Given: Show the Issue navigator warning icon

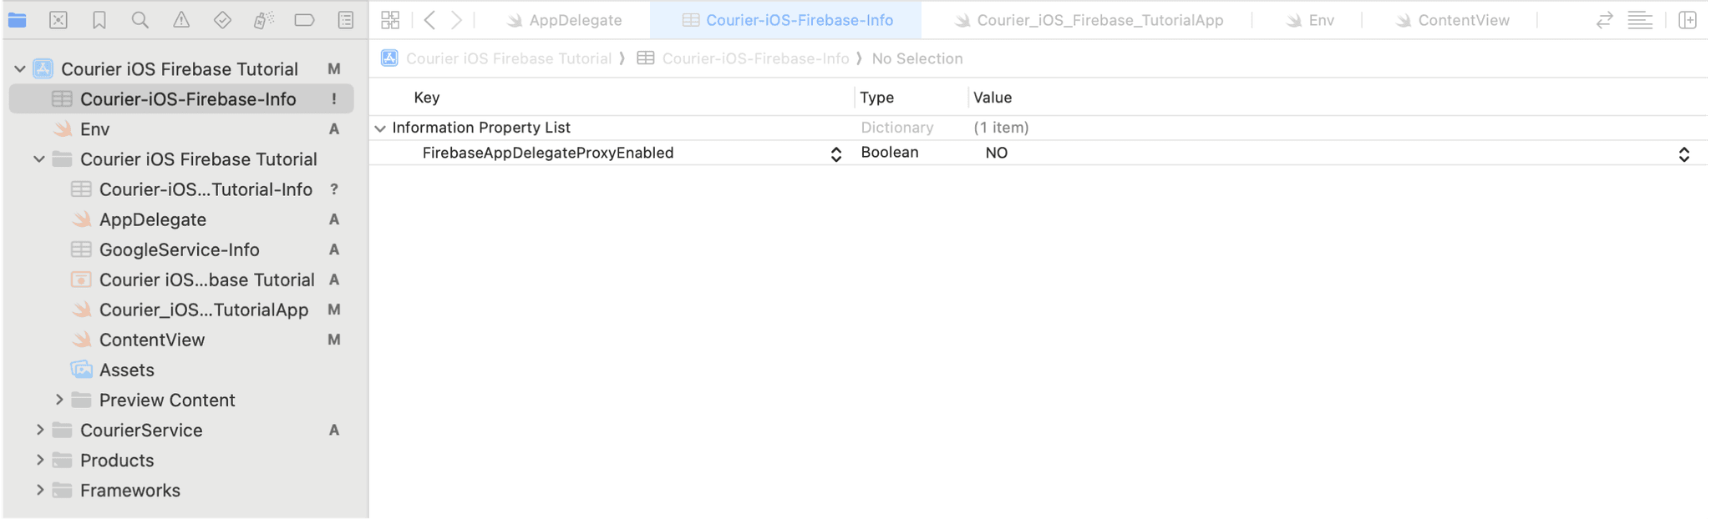Looking at the screenshot, I should pyautogui.click(x=180, y=20).
